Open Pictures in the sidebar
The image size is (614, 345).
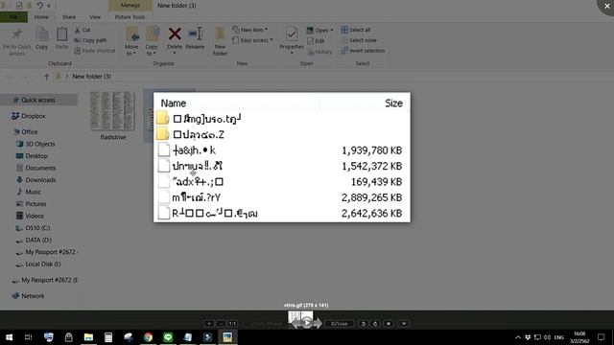[32, 204]
